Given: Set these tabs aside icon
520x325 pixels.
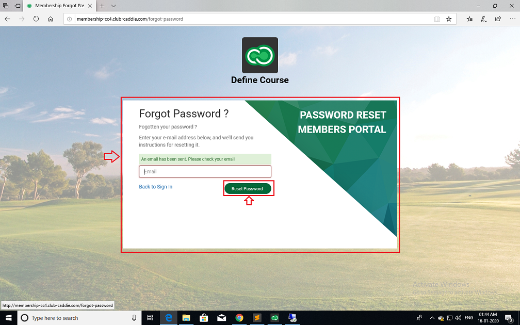Looking at the screenshot, I should point(17,6).
